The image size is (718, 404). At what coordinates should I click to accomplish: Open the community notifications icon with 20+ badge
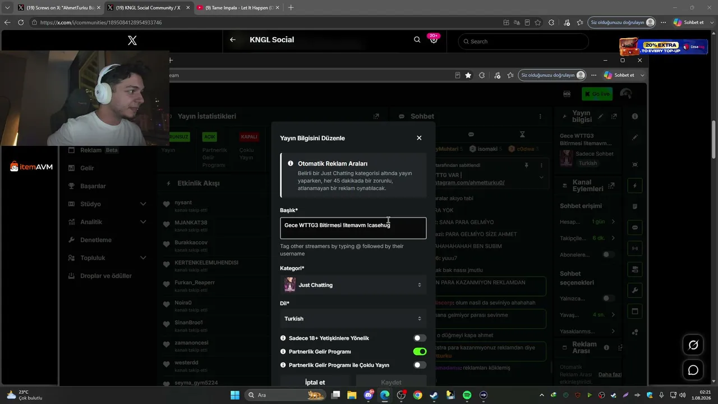pyautogui.click(x=434, y=39)
